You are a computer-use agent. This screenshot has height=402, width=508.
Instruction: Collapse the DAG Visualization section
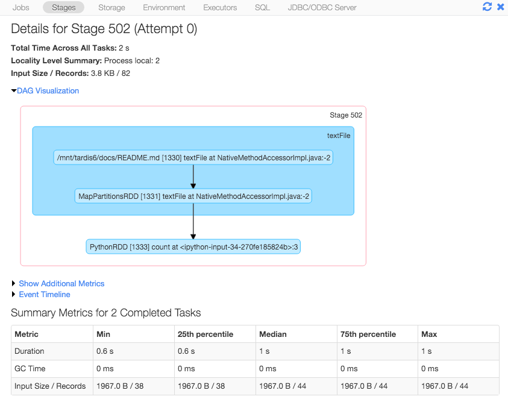[14, 91]
